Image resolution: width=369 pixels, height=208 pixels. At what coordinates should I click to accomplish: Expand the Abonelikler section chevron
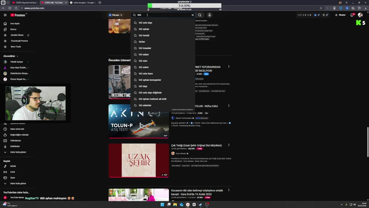(17, 56)
